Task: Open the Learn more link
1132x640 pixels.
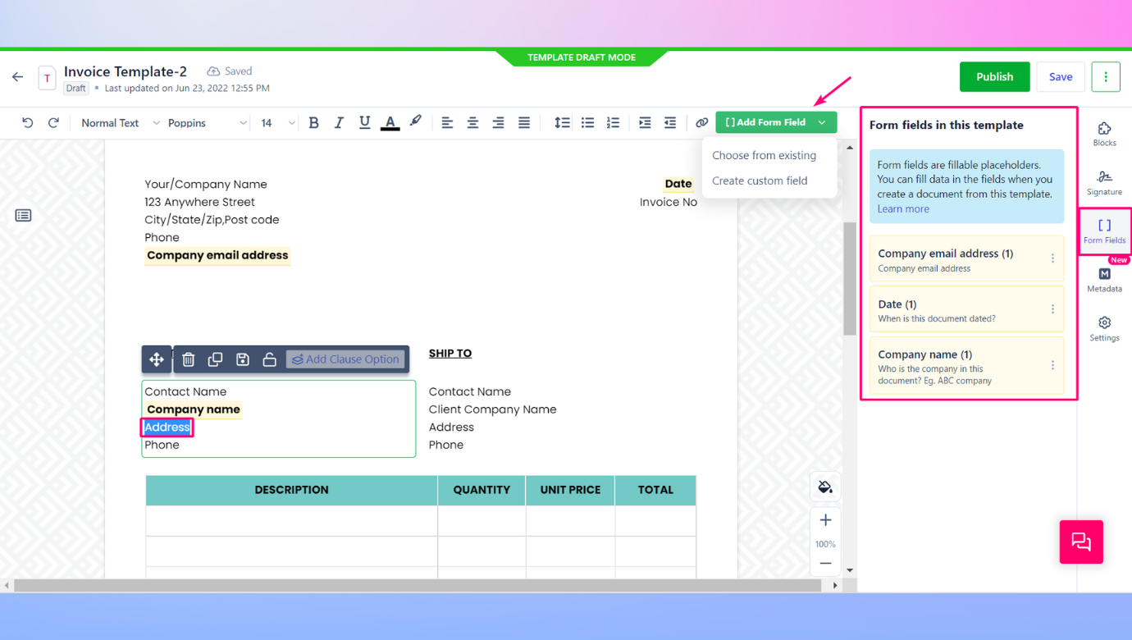Action: [x=903, y=208]
